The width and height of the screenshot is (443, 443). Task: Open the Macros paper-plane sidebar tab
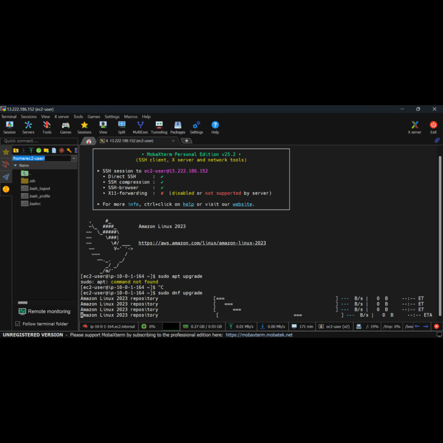(6, 177)
